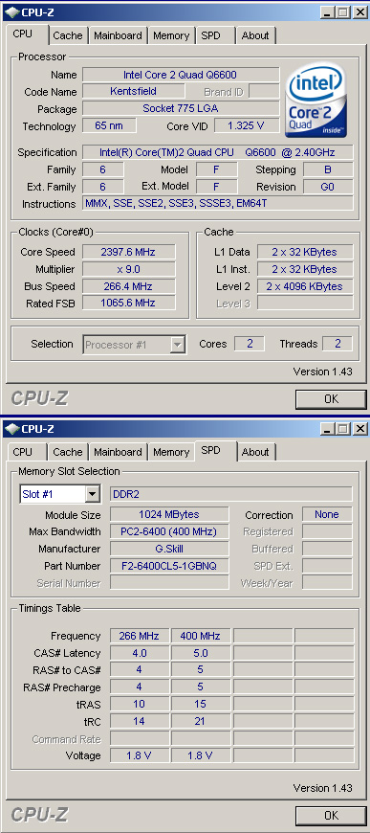Click the 400 MHz frequency cell in Timings Table

click(201, 636)
